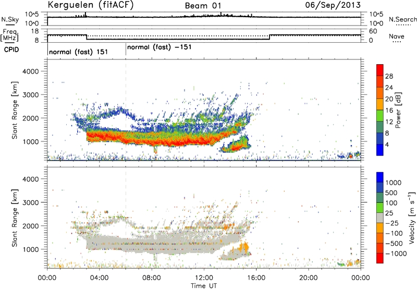Screen dimensions: 417x289
Task: Click the "500" value on Velocity colorbar
Action: tap(391, 193)
